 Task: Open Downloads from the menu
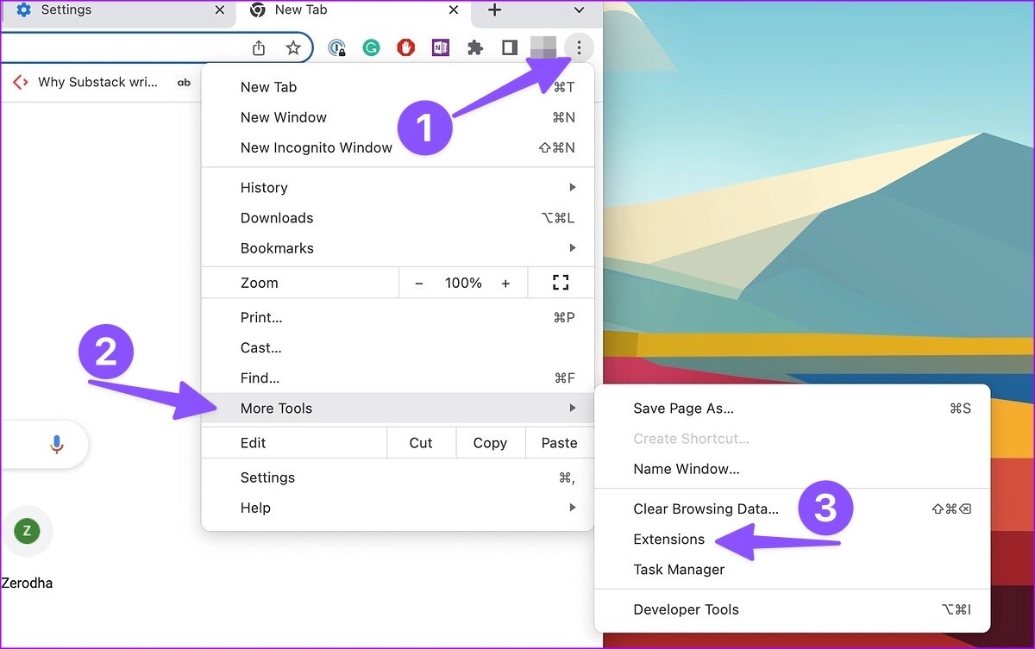(398, 218)
